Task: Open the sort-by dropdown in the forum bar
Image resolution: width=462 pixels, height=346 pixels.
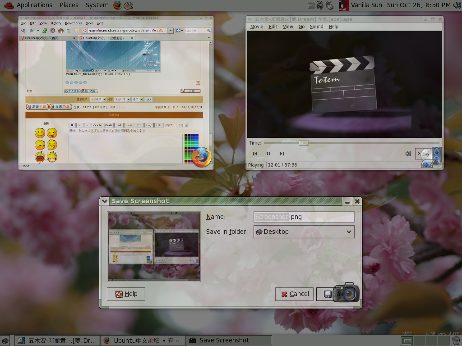Action: [x=122, y=100]
